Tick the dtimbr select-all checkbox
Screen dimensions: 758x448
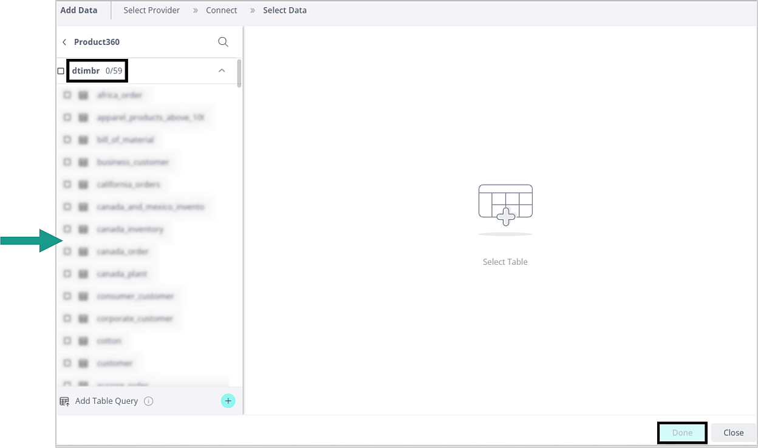click(x=61, y=71)
